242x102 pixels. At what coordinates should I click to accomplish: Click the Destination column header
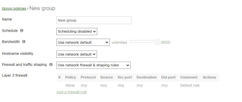tap(147, 77)
